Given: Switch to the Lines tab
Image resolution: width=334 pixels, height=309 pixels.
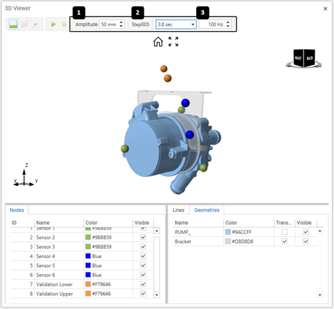Looking at the screenshot, I should click(178, 210).
